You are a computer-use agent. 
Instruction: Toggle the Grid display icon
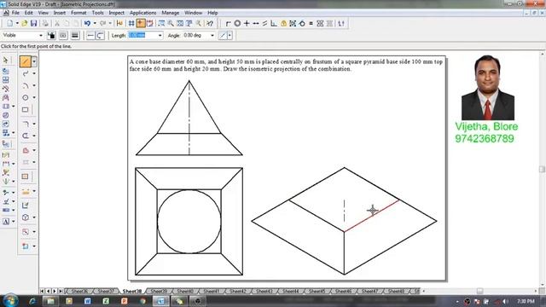click(131, 24)
